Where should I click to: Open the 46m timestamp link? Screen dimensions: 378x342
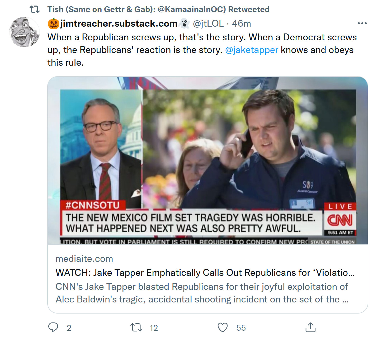(x=241, y=23)
